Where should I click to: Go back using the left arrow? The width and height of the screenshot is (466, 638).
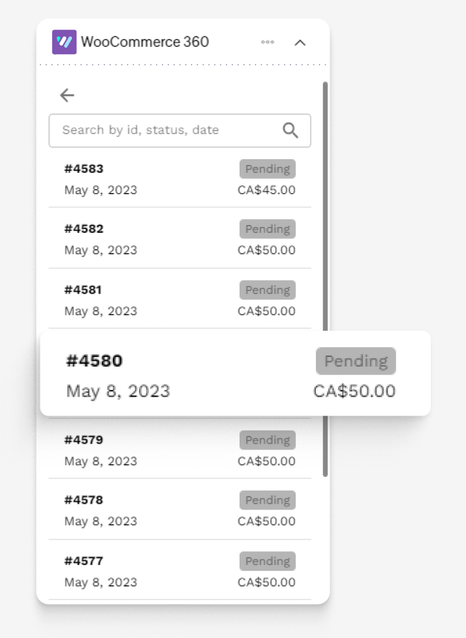tap(67, 95)
